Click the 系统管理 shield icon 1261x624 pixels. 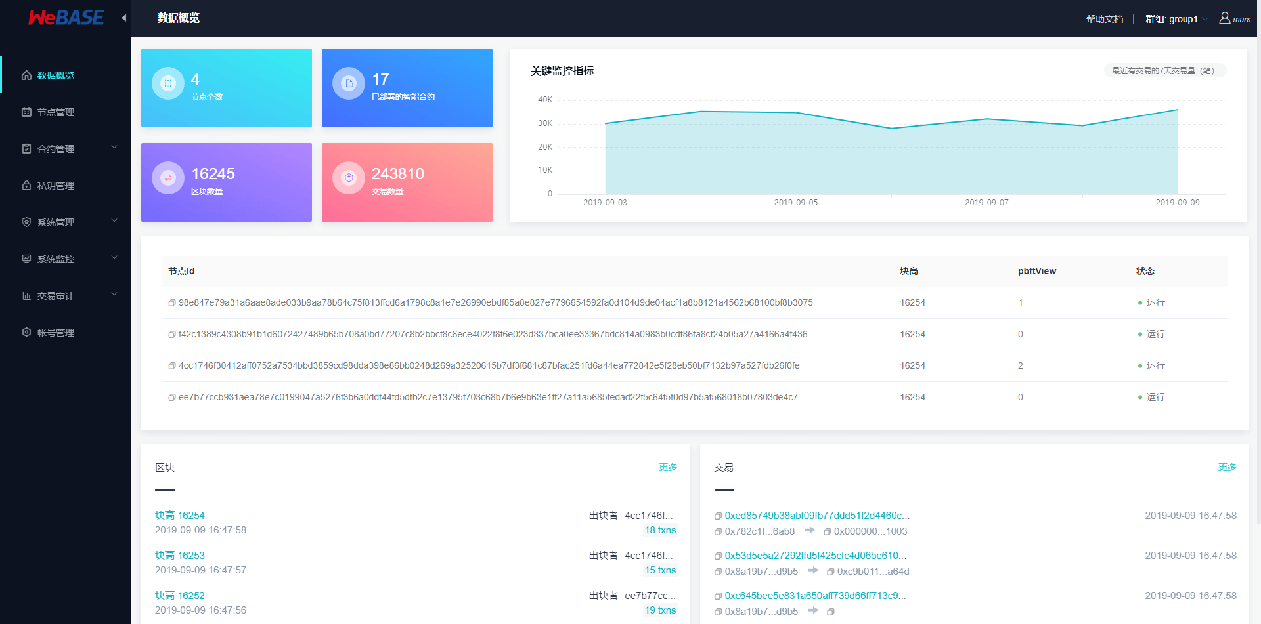(26, 222)
